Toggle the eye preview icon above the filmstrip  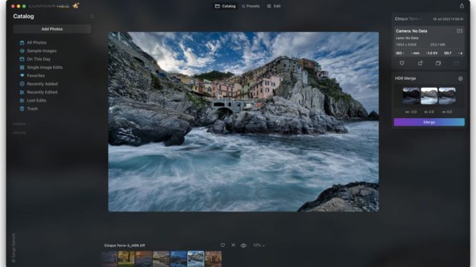243,245
